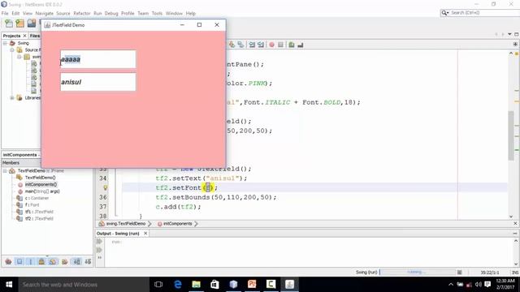The height and width of the screenshot is (292, 520).
Task: Click the Libraries folder icon in Projects
Action: point(19,97)
